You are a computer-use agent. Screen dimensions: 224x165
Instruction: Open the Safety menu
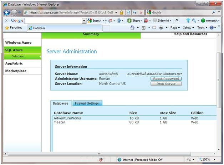coord(188,28)
